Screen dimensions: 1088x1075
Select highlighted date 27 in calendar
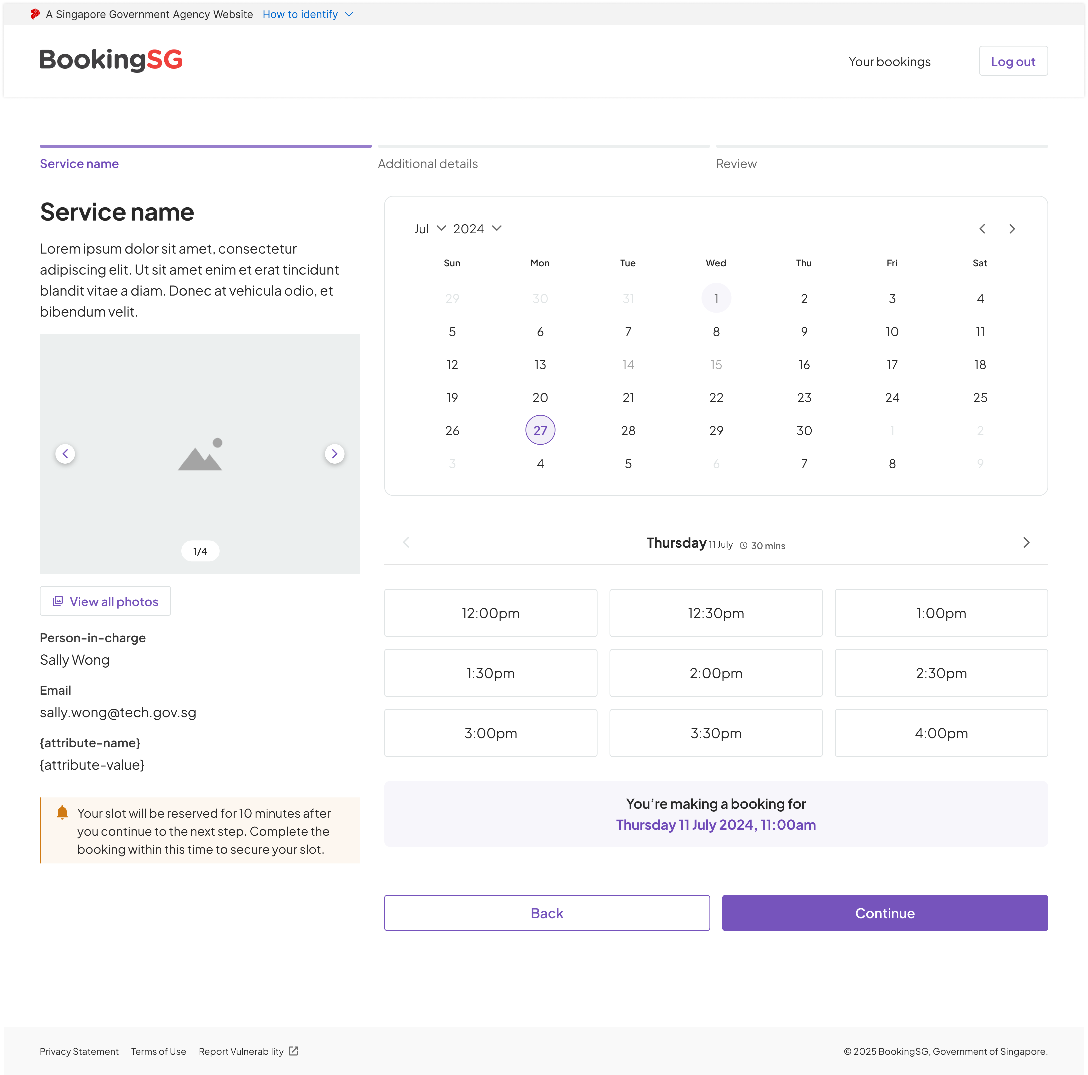point(540,430)
